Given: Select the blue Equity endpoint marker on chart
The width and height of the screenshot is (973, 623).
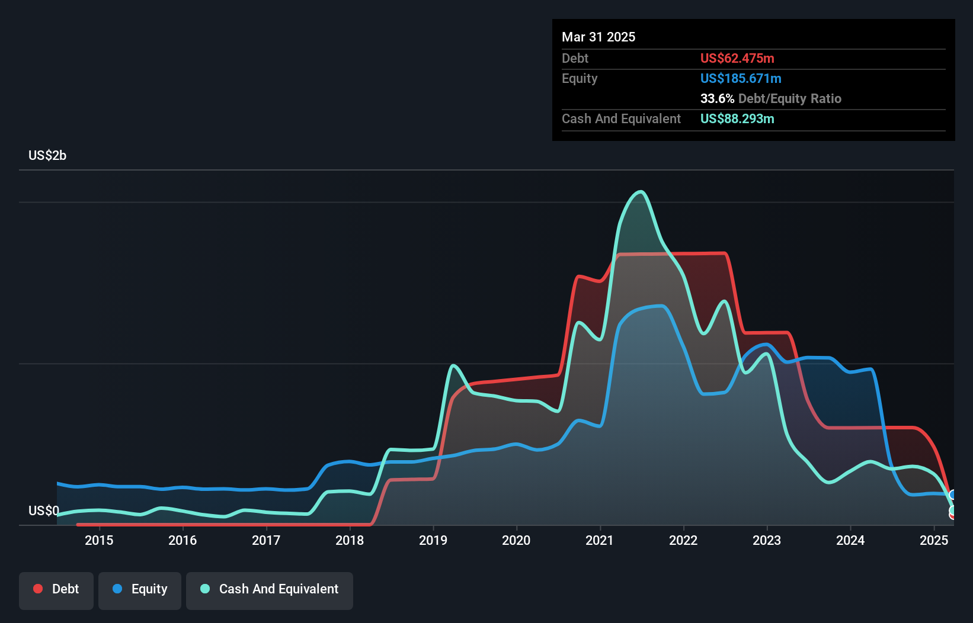Looking at the screenshot, I should tap(952, 494).
